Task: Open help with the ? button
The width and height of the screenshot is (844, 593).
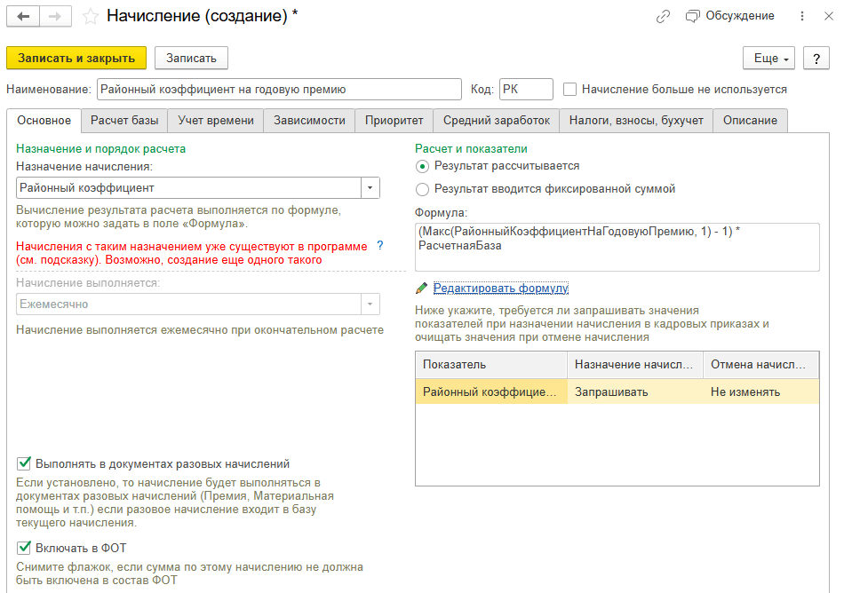Action: [x=816, y=58]
